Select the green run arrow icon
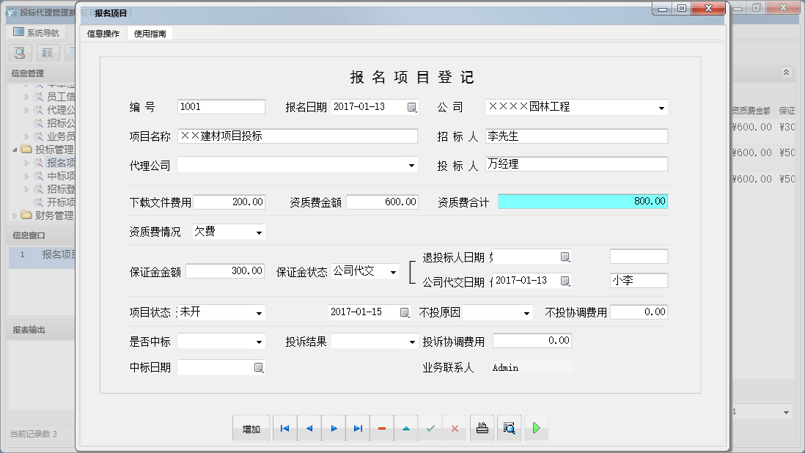 pos(536,427)
